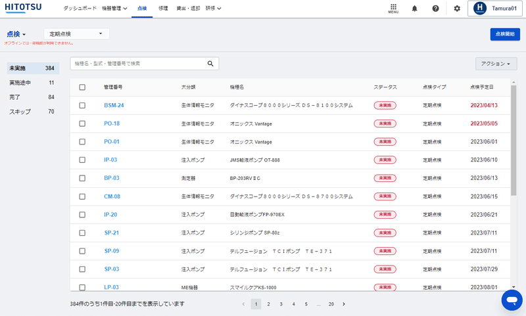Select current page 1 button

(256, 304)
